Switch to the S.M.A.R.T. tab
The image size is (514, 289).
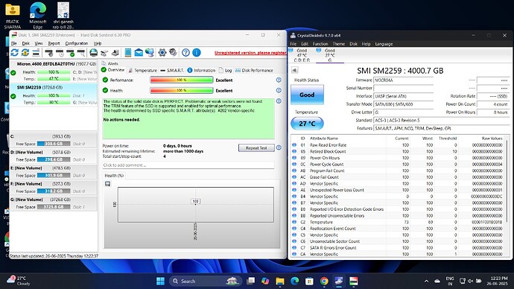(172, 71)
